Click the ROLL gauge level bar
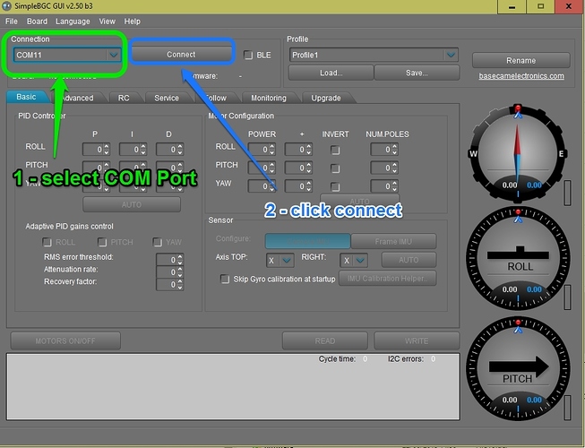585x448 pixels. point(567,297)
